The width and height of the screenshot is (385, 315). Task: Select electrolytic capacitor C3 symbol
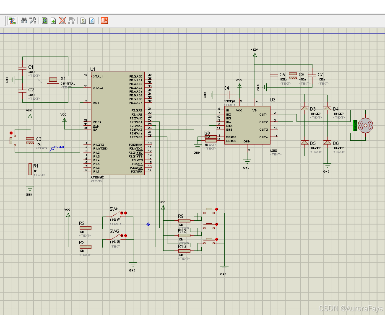pyautogui.click(x=30, y=141)
